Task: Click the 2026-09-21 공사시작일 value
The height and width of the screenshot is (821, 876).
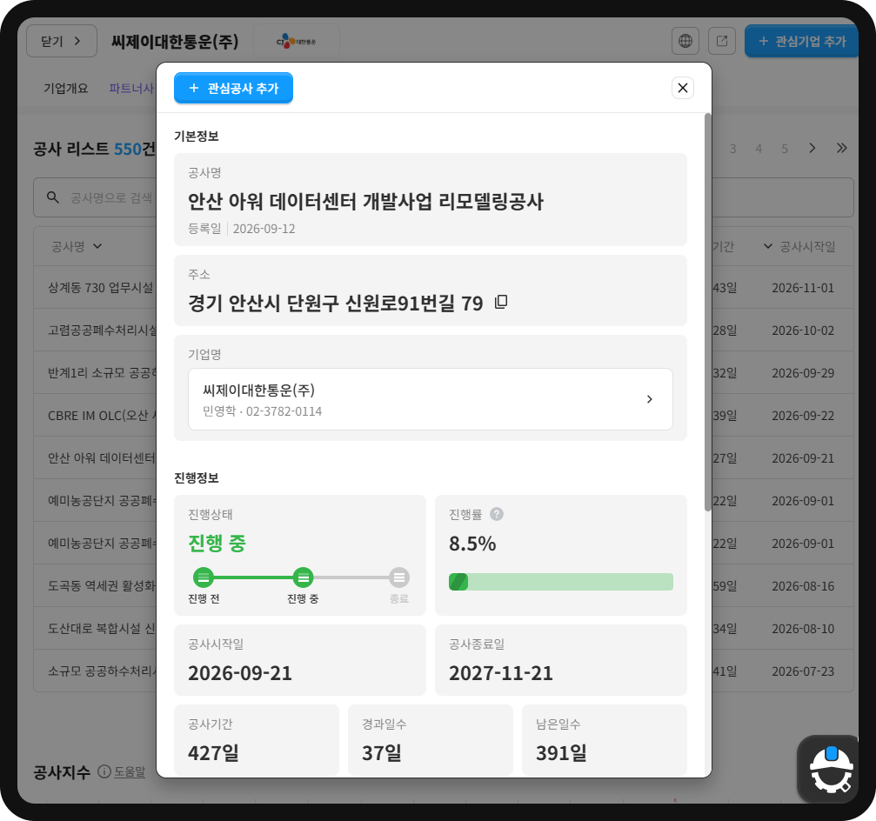Action: [240, 673]
